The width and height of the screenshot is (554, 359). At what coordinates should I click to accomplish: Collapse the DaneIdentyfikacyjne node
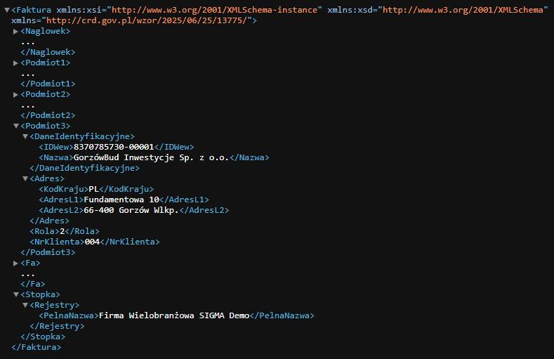tap(25, 136)
